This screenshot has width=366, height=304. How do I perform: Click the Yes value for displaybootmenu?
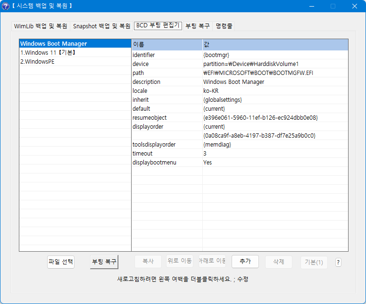click(207, 163)
